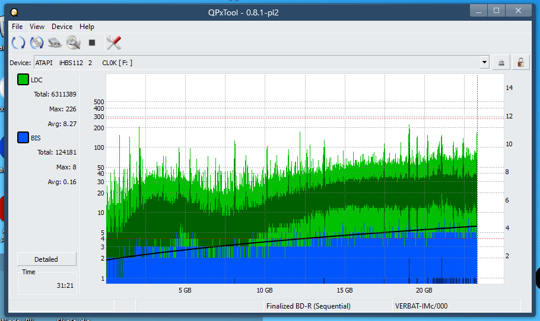The width and height of the screenshot is (540, 321).
Task: Click the Finalized BD-R (Sequential) status field
Action: tap(309, 306)
